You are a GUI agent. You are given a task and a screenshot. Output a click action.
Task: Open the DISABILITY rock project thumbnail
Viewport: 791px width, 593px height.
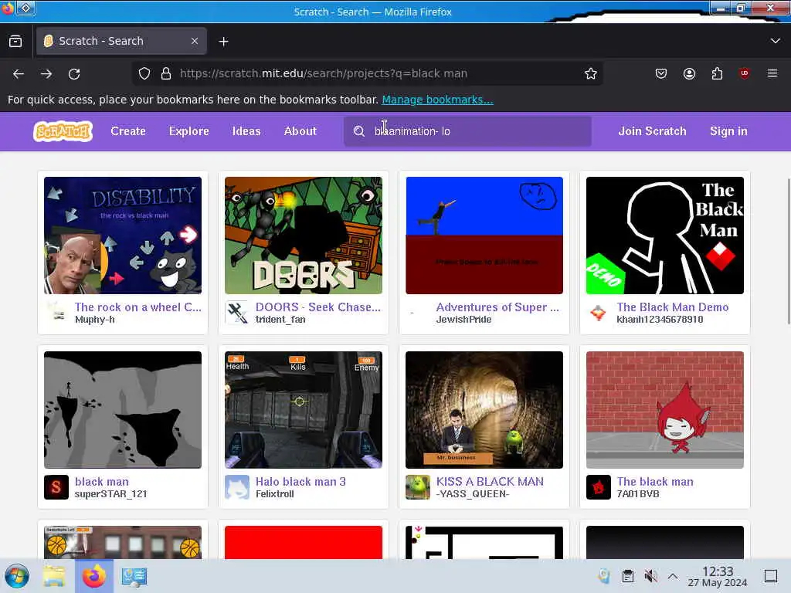click(x=123, y=235)
